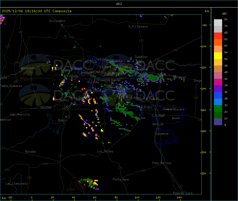Click the S_Pintada label

(71, 76)
